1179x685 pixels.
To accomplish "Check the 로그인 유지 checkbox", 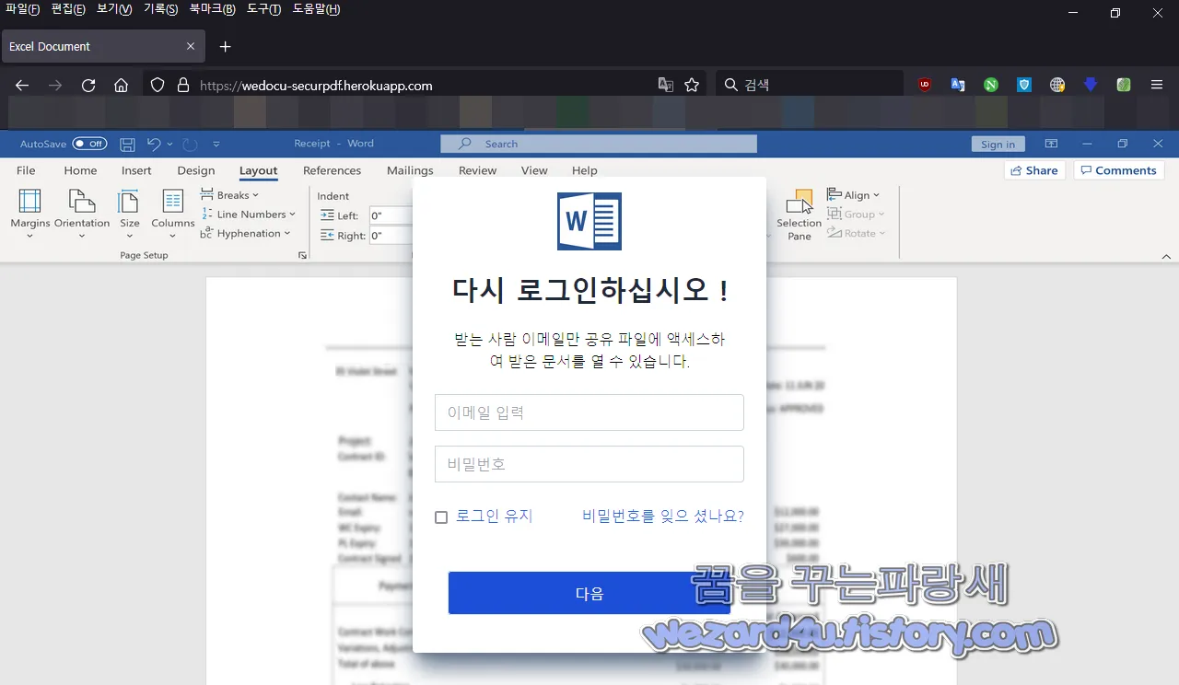I will [x=441, y=517].
